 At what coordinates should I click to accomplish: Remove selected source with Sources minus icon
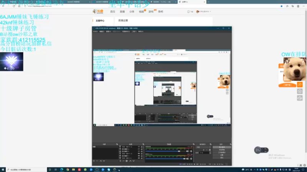[x=123, y=161]
